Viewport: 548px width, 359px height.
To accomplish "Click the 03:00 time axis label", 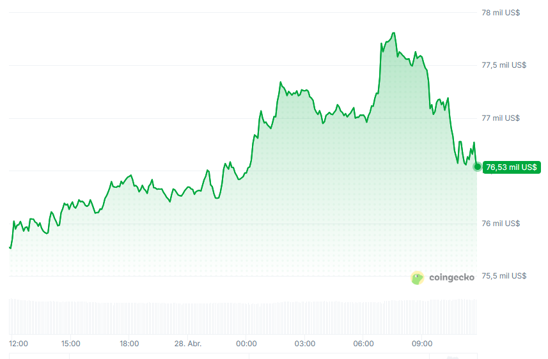I will coord(305,344).
